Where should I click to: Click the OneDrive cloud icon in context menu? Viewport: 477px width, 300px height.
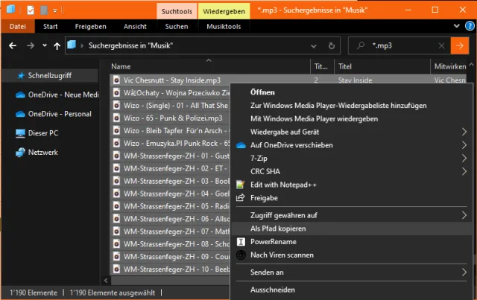coord(241,145)
